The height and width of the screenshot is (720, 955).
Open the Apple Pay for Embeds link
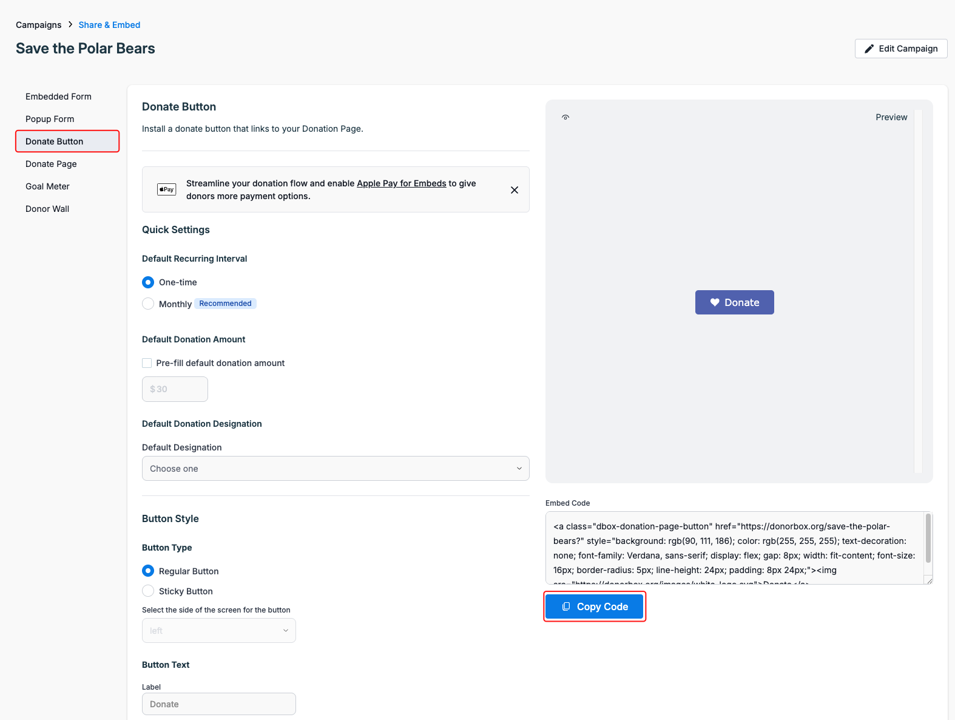pyautogui.click(x=401, y=183)
